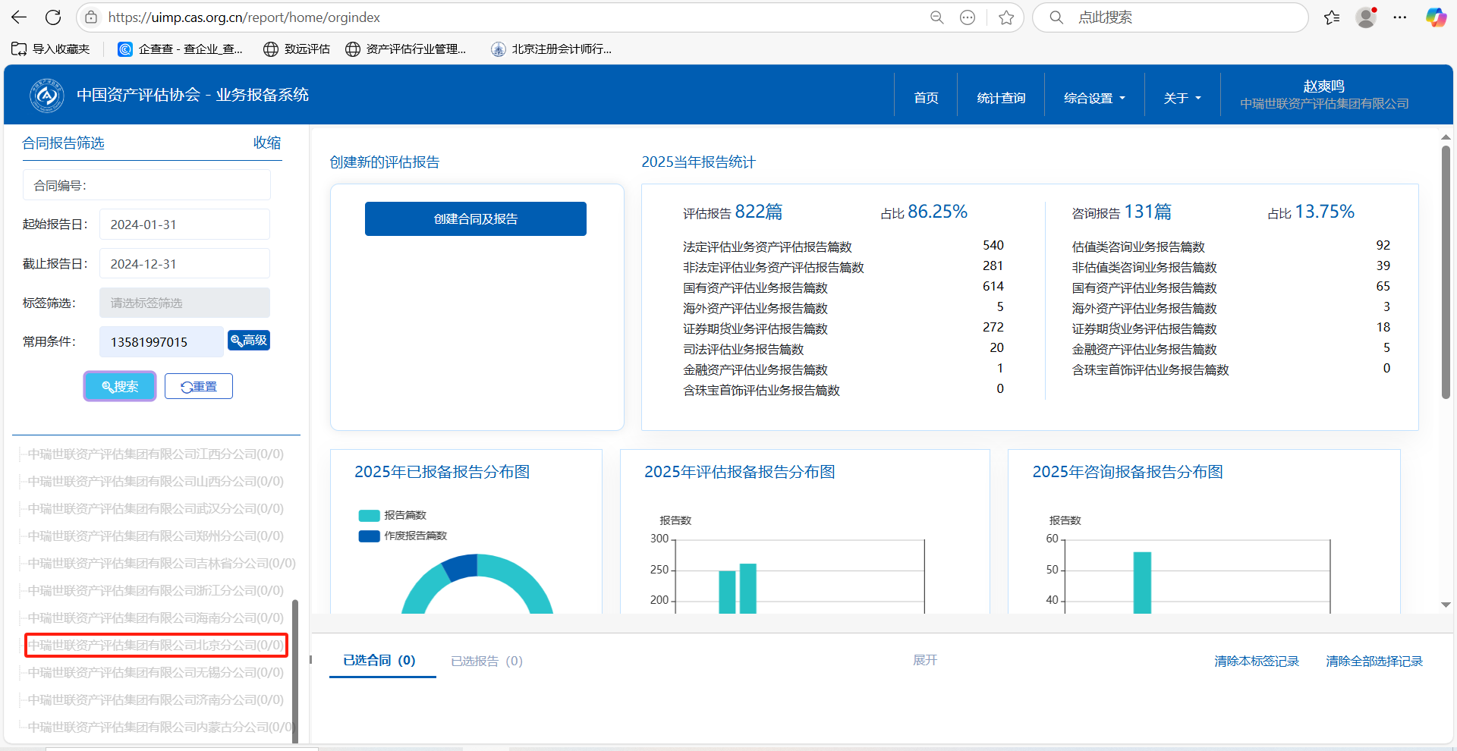1457x751 pixels.
Task: Expand the 综合设置 dropdown menu
Action: [1094, 98]
